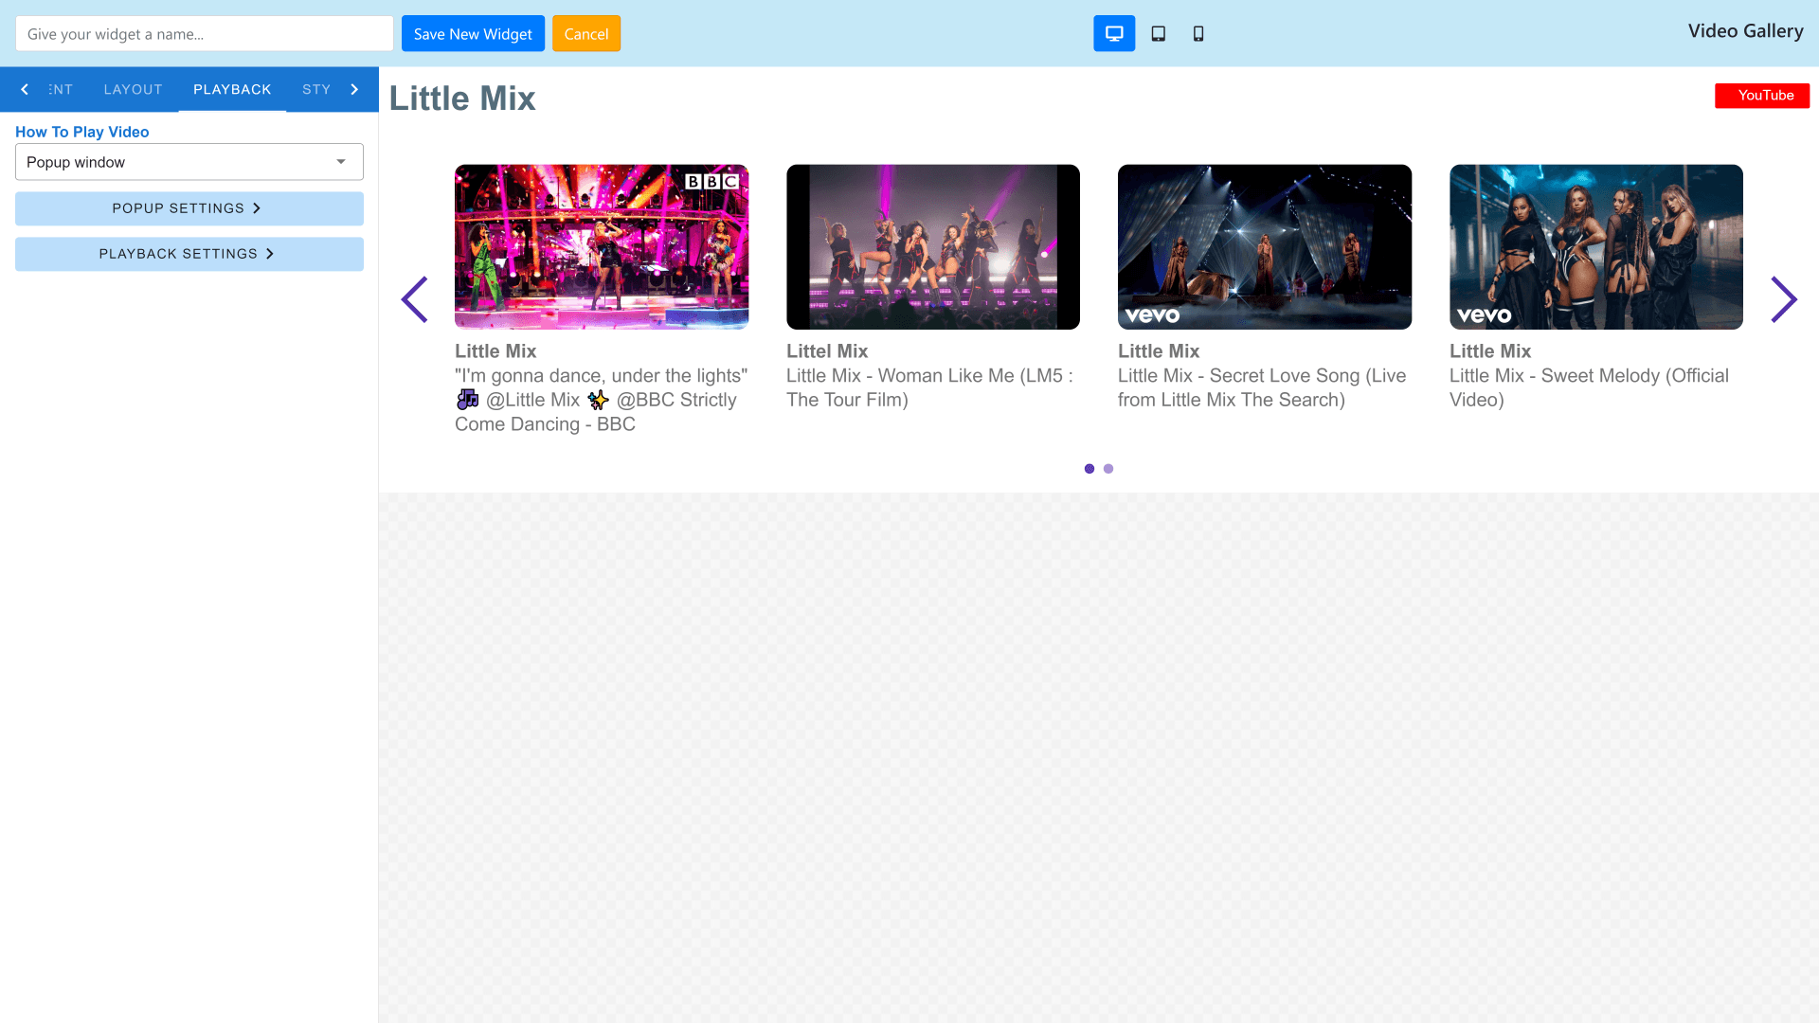This screenshot has width=1819, height=1023.
Task: Click the Strictly Come Dancing video description
Action: pyautogui.click(x=602, y=400)
